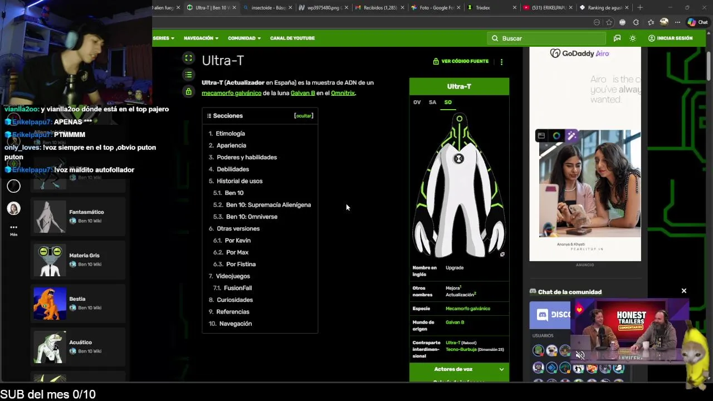The width and height of the screenshot is (713, 401).
Task: Toggle the light/dark theme sun icon
Action: click(633, 38)
